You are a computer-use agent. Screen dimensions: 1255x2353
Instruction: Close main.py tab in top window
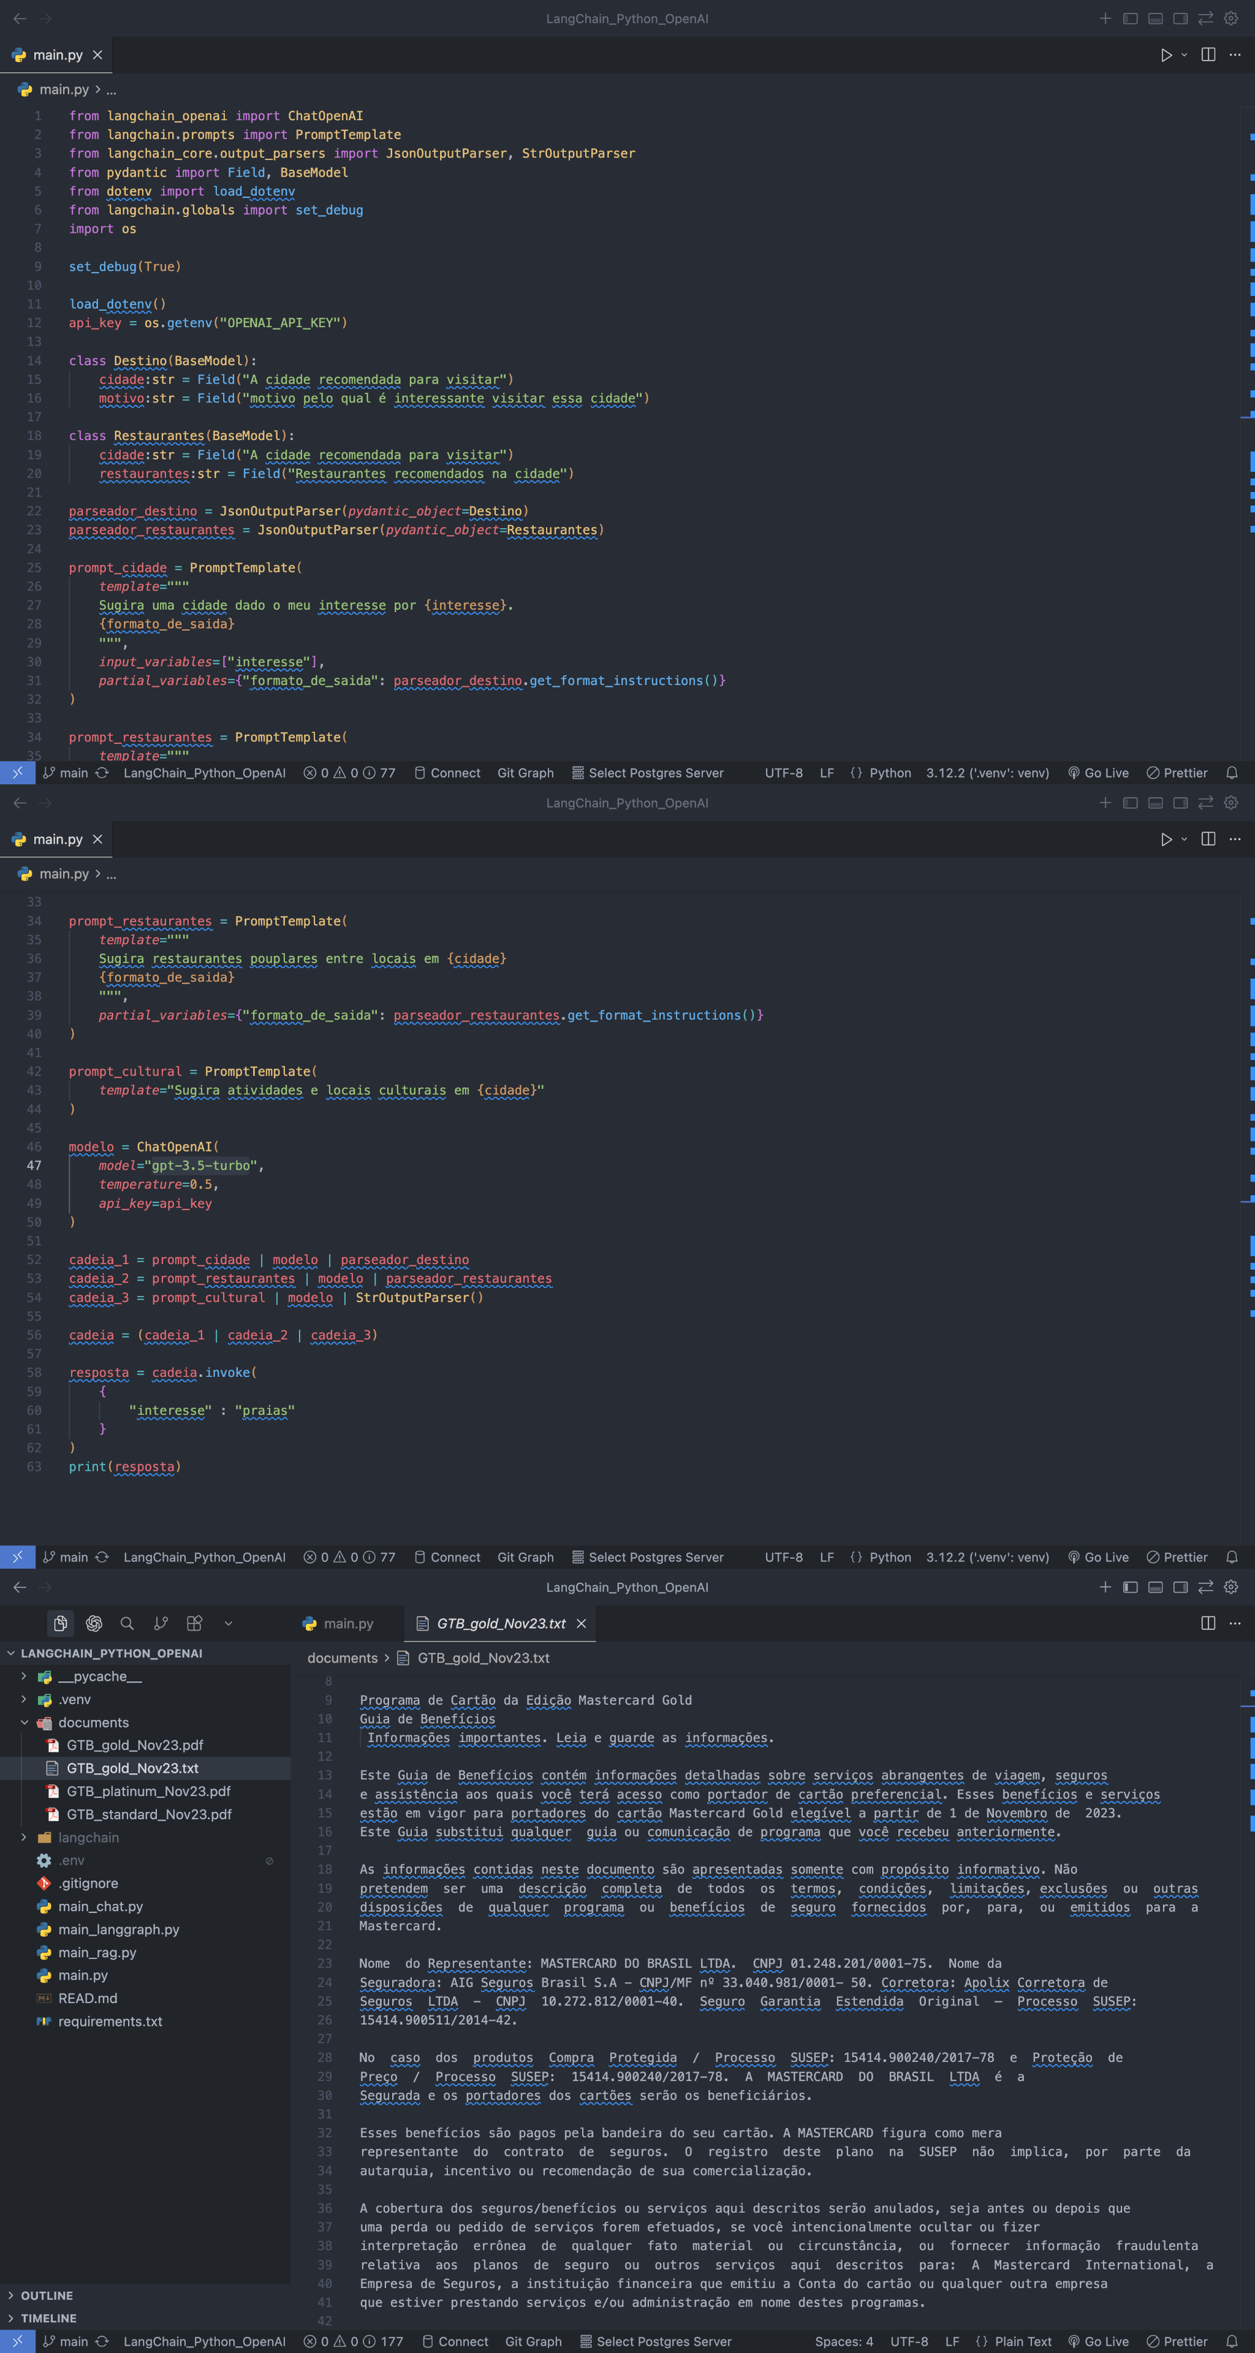[98, 55]
